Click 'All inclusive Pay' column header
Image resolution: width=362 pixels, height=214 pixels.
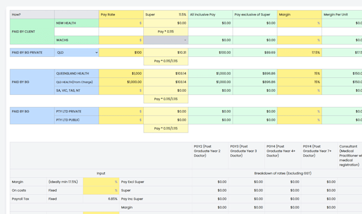[210, 14]
